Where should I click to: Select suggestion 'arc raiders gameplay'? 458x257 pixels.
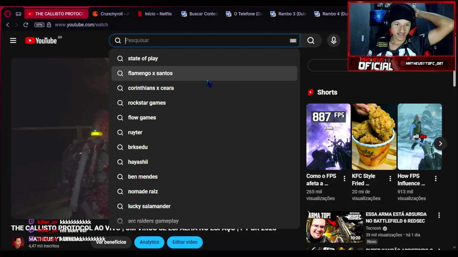204,221
